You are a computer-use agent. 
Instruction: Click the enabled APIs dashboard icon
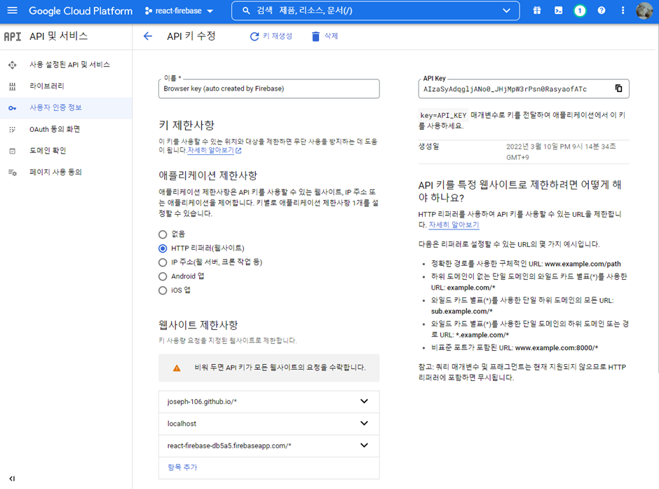12,65
